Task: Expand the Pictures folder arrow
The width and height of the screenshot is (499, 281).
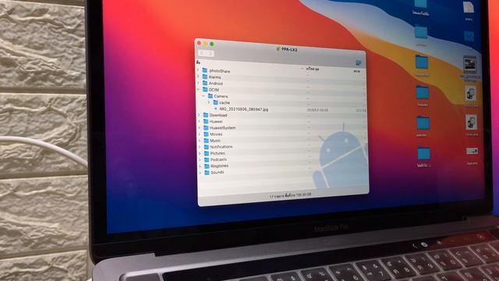Action: click(200, 153)
